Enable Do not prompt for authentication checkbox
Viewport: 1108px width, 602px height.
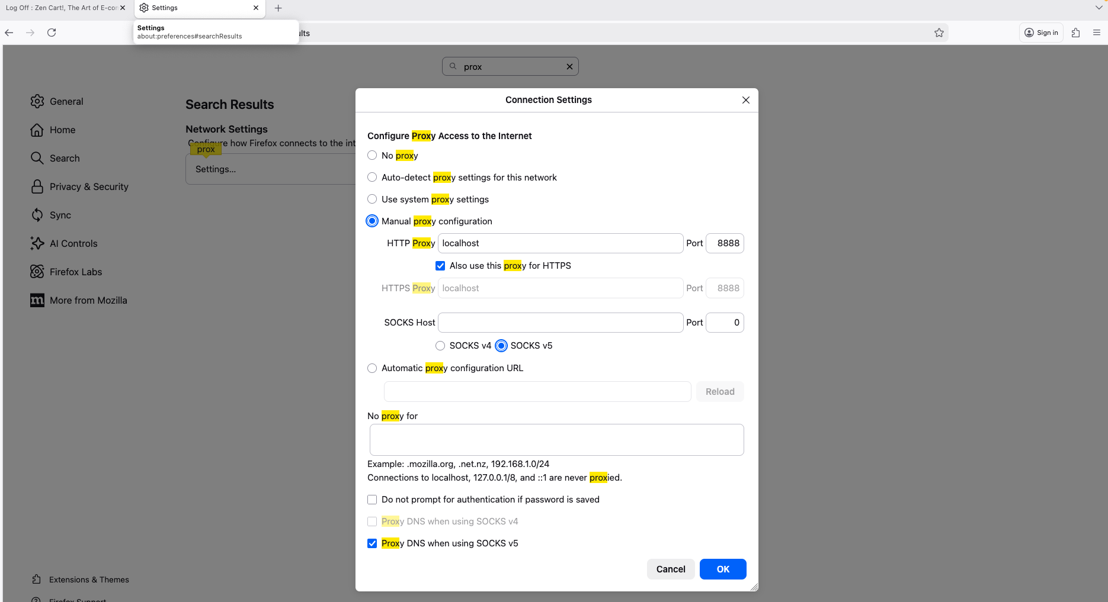(x=372, y=500)
